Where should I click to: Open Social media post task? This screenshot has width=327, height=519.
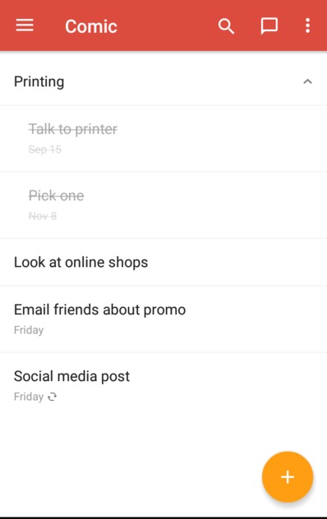[x=163, y=386]
